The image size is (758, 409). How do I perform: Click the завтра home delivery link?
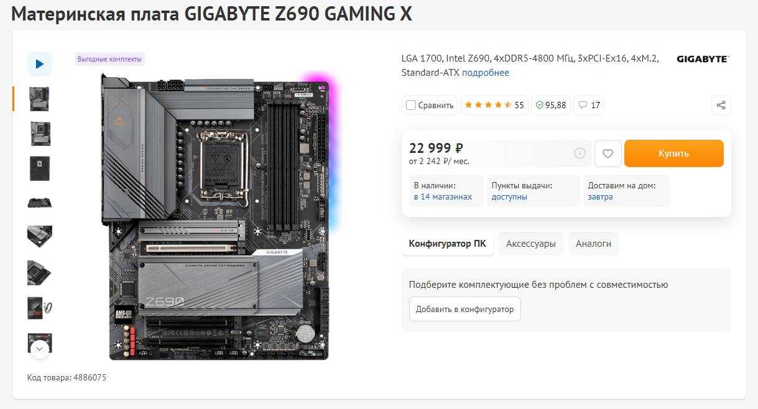pyautogui.click(x=600, y=197)
